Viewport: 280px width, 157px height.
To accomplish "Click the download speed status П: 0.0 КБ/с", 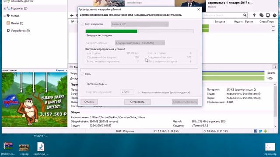I will pos(166,131).
